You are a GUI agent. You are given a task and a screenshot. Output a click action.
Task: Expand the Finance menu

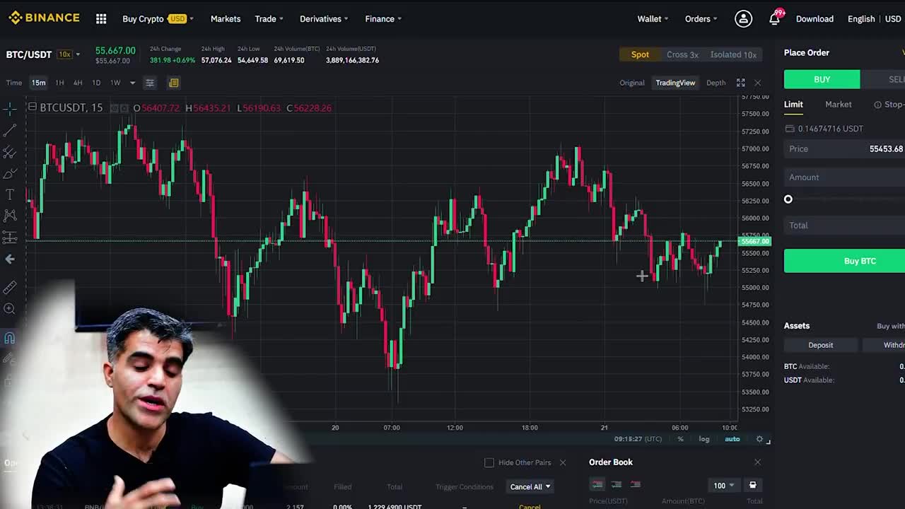(x=383, y=19)
